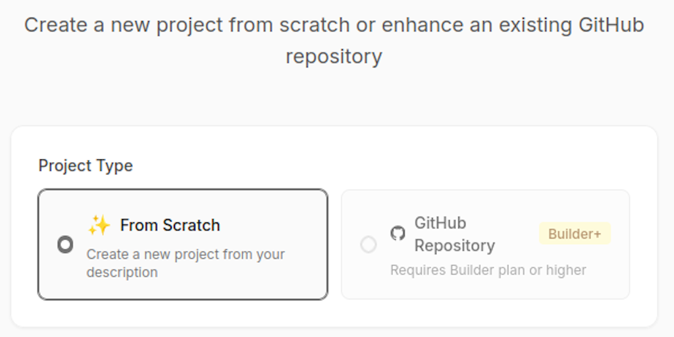Select the From Scratch radio button
The image size is (674, 337).
(x=65, y=245)
